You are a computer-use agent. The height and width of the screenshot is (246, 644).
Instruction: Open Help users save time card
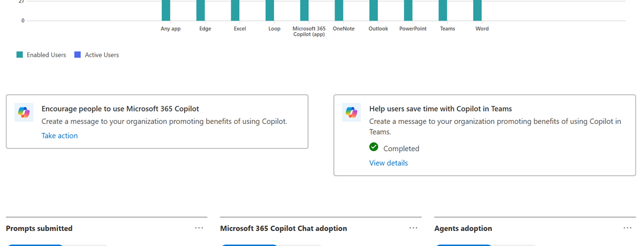[x=485, y=135]
